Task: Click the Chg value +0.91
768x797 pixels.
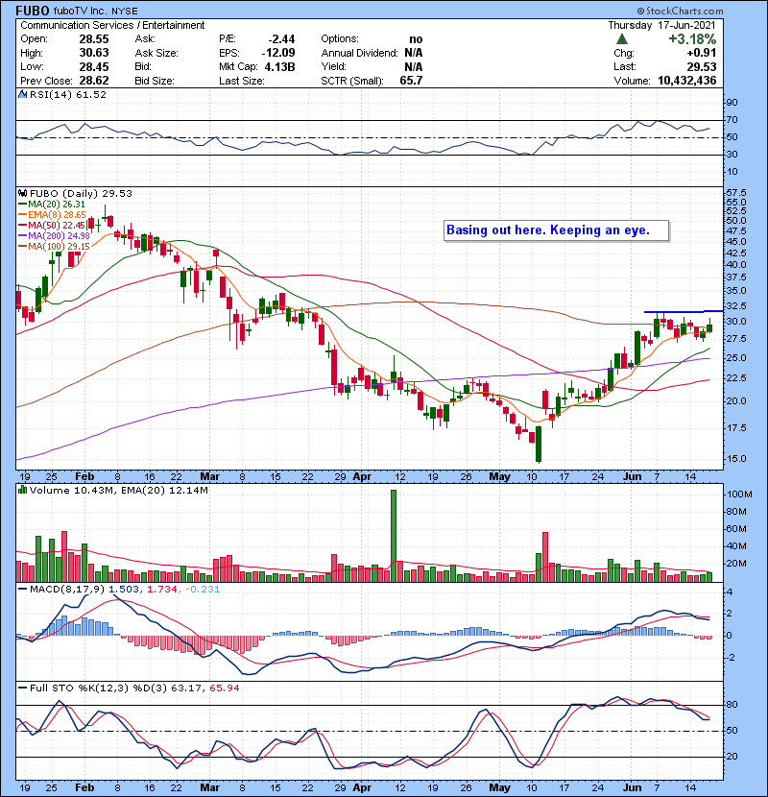Action: pyautogui.click(x=701, y=53)
